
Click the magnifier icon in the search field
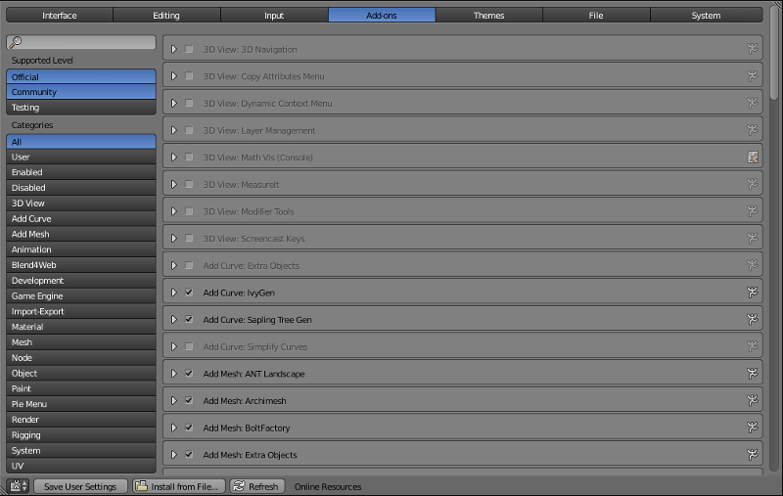[16, 43]
